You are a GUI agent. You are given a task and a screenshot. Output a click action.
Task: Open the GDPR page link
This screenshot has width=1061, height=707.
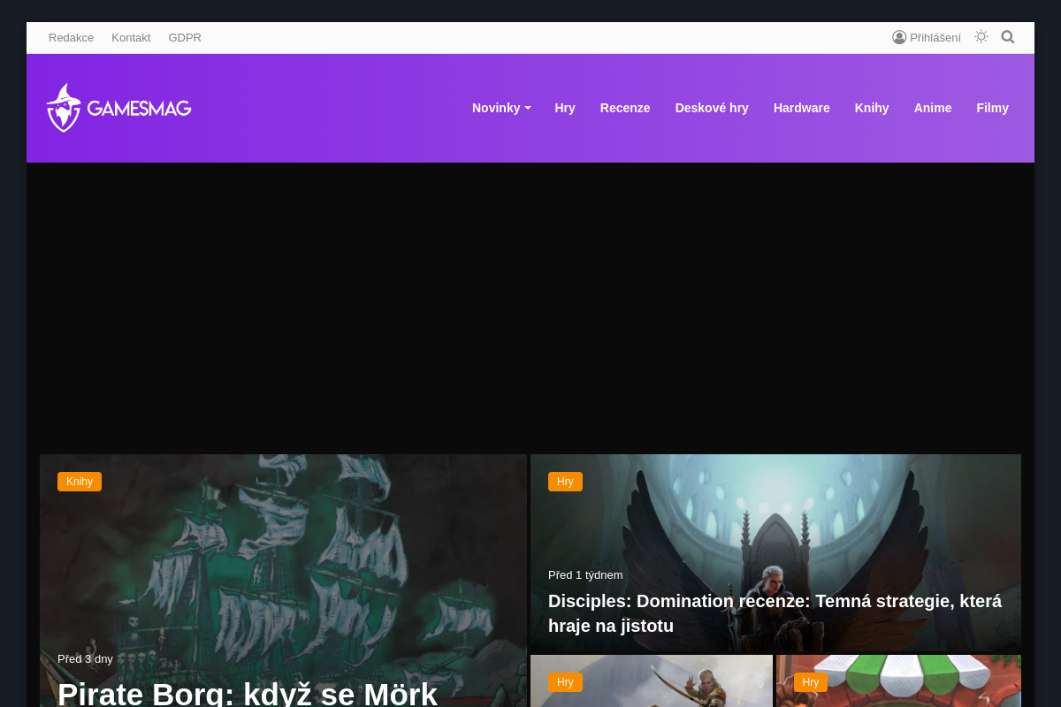tap(185, 37)
